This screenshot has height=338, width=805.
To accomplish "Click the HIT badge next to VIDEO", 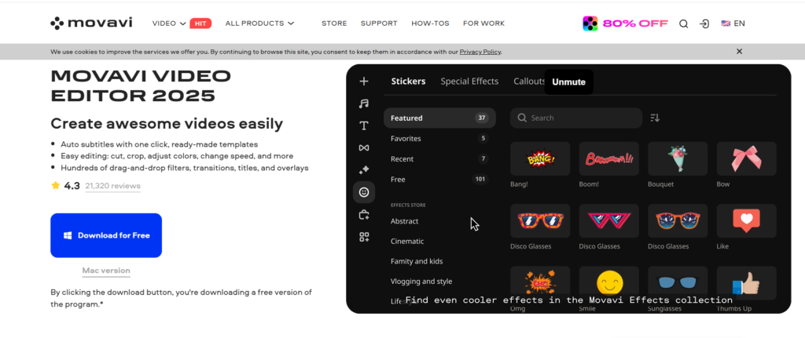I will click(200, 24).
